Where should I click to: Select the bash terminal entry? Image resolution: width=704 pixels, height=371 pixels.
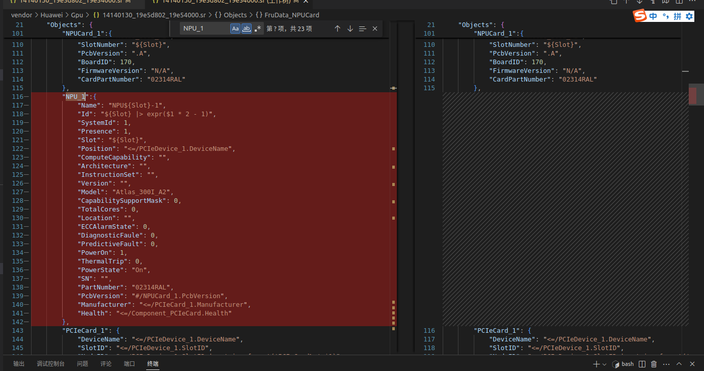click(624, 364)
